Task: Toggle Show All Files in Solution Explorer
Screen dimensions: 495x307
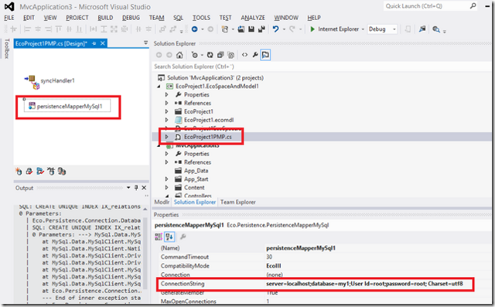Action: 230,55
